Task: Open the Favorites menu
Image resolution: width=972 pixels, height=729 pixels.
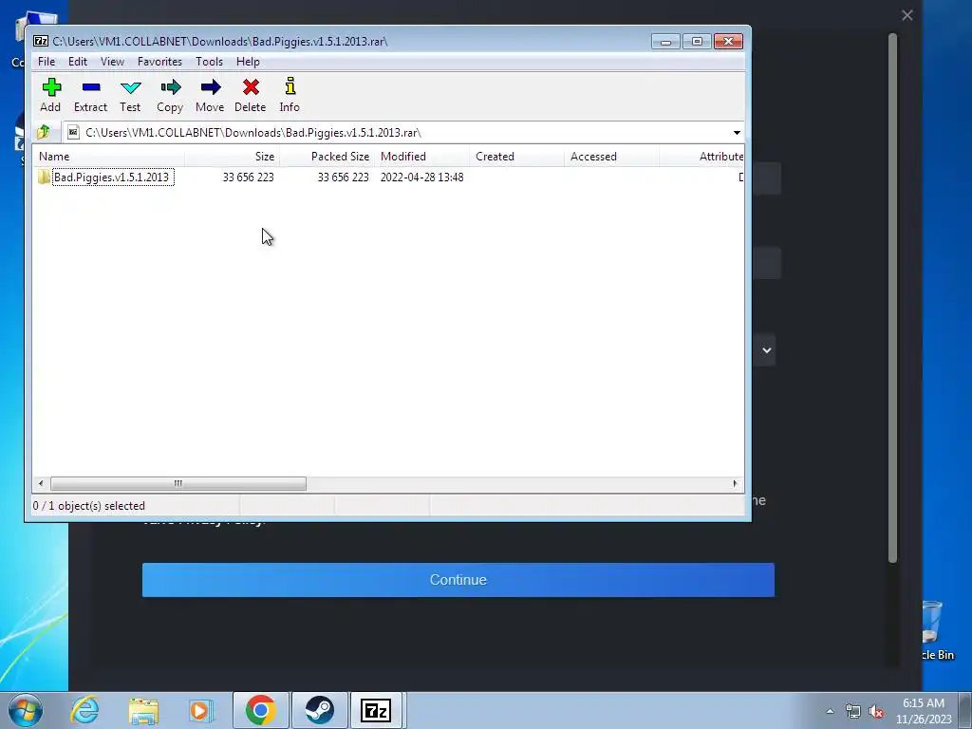Action: [159, 62]
